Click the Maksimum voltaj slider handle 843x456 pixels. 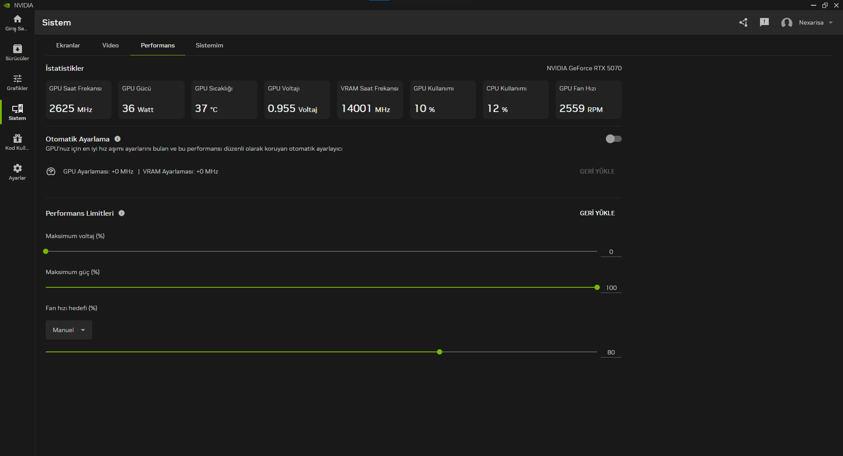pos(46,251)
